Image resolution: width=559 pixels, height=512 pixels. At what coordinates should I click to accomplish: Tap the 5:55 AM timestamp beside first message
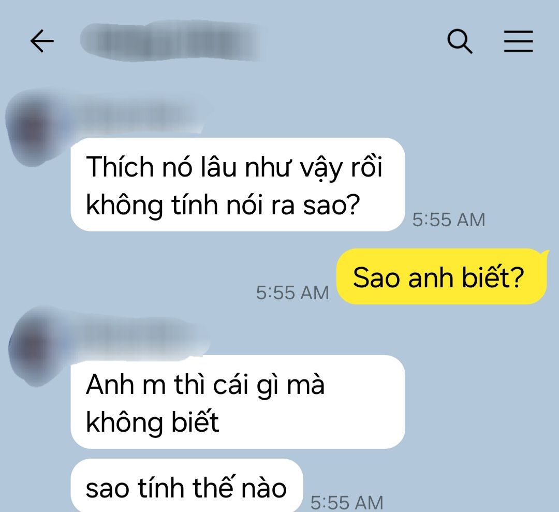[448, 220]
